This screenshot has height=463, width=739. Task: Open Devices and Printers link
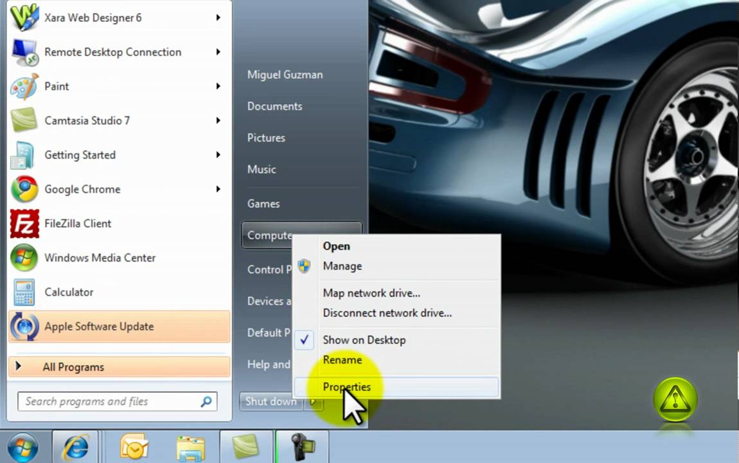click(x=269, y=302)
